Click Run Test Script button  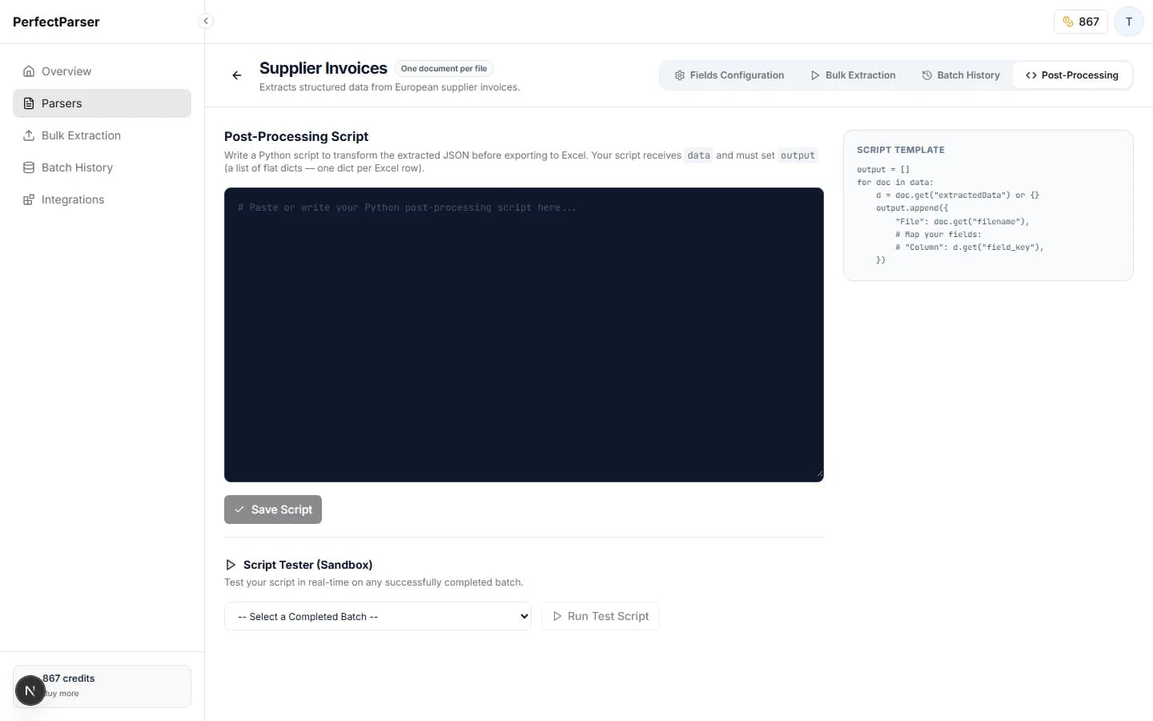601,616
